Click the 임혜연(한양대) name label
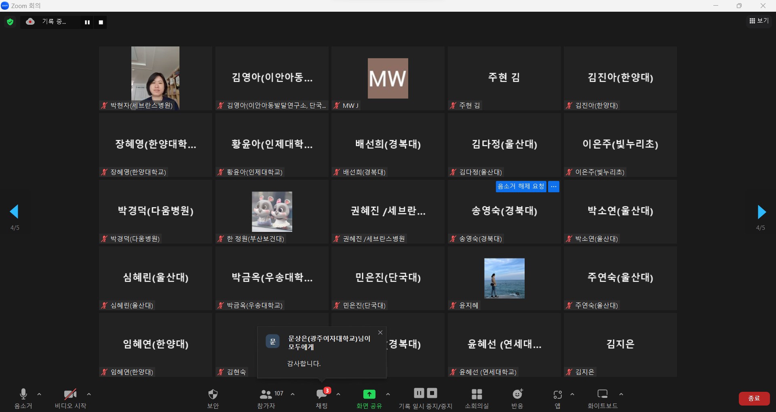This screenshot has width=776, height=412. point(132,372)
